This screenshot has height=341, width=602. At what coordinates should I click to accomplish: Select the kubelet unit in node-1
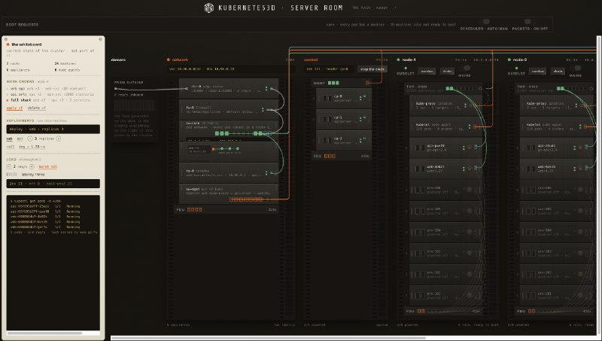tap(445, 126)
